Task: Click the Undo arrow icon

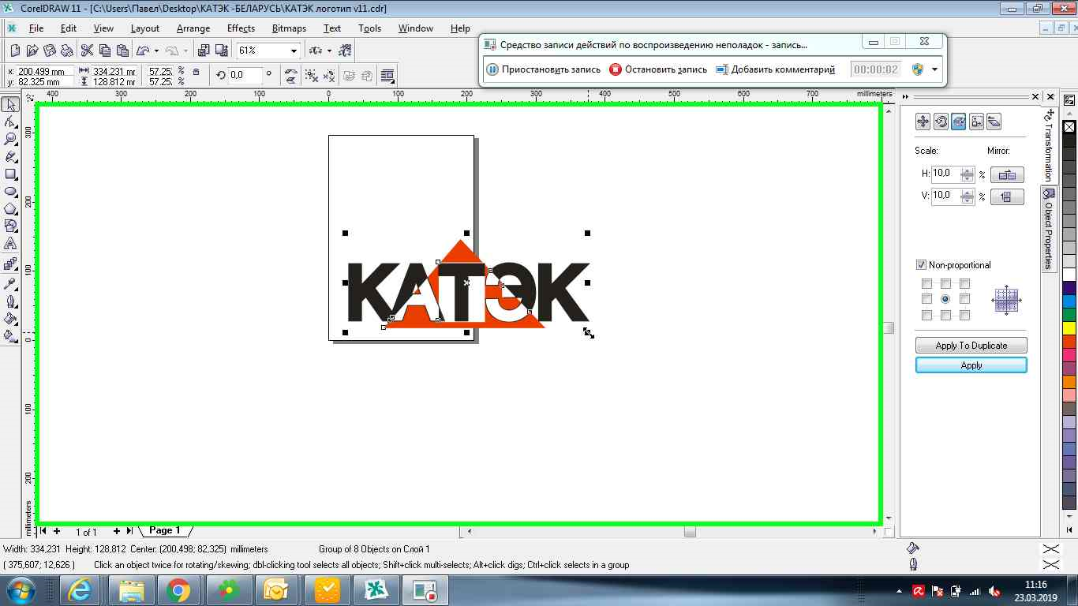Action: click(x=143, y=50)
